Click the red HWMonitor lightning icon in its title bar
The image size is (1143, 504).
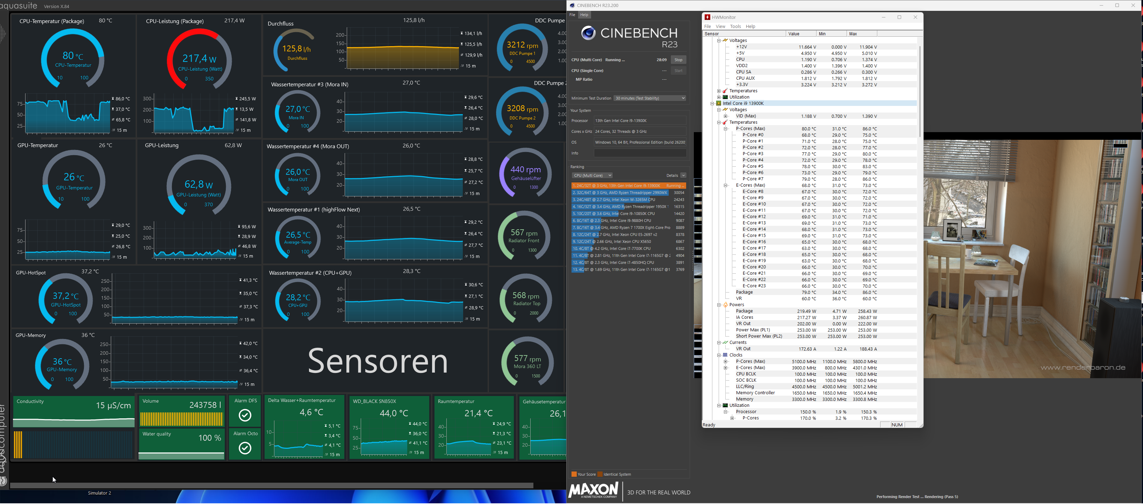tap(707, 17)
